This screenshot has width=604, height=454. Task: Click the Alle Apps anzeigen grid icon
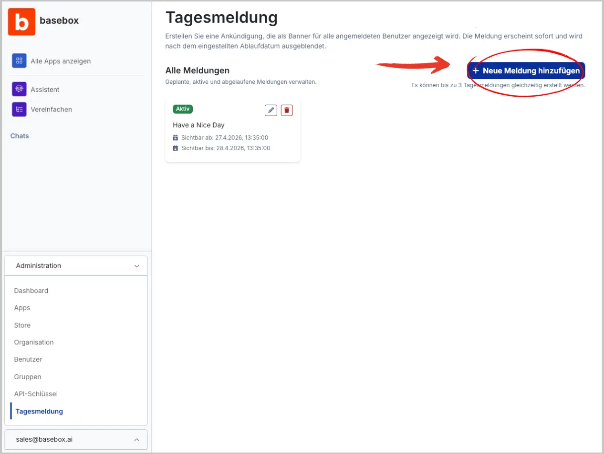coord(19,61)
